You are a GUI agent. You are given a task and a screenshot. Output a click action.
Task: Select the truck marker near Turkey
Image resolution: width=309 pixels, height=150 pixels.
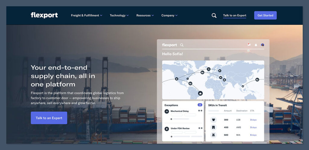coord(221,78)
